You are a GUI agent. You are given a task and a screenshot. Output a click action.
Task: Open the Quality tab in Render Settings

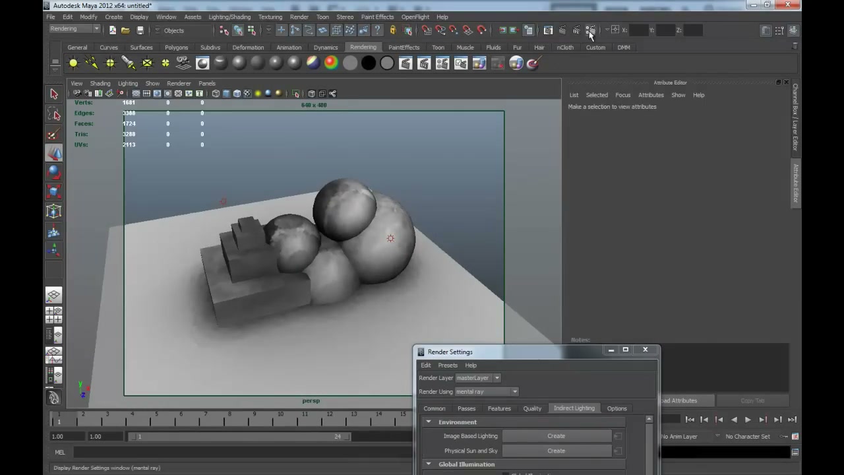532,408
